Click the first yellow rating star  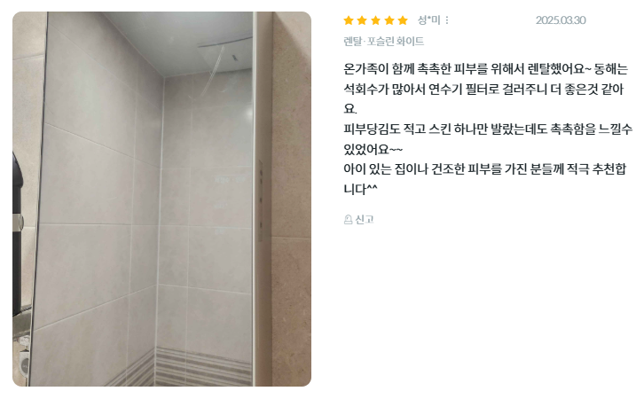coord(349,20)
